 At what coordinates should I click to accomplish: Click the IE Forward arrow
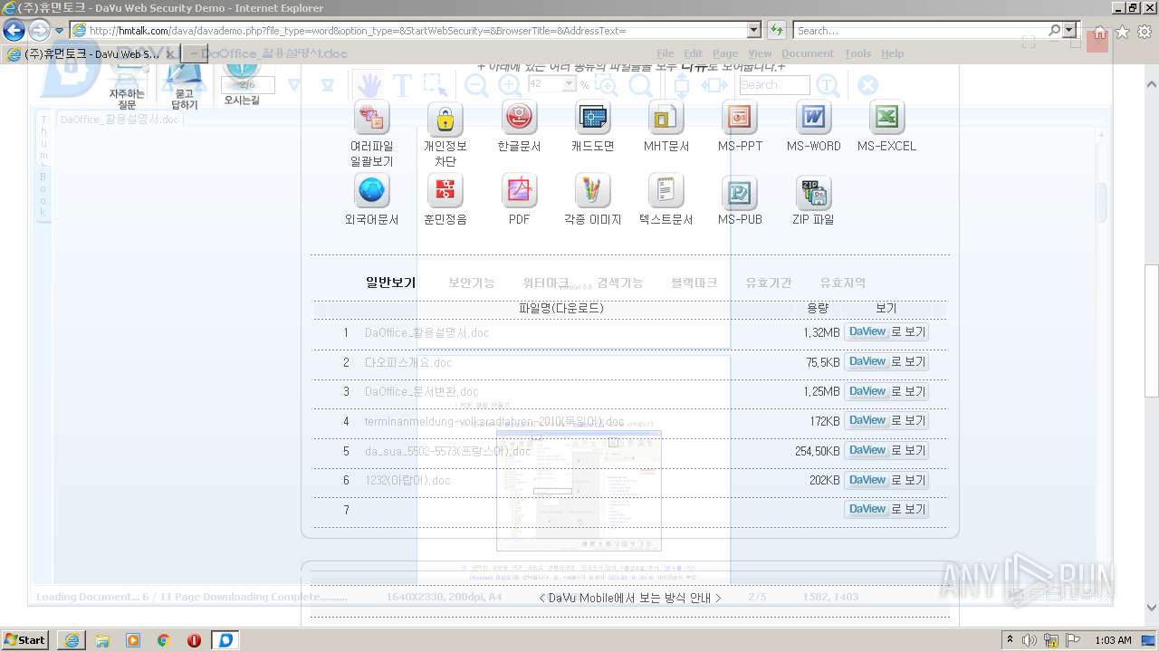pos(39,30)
